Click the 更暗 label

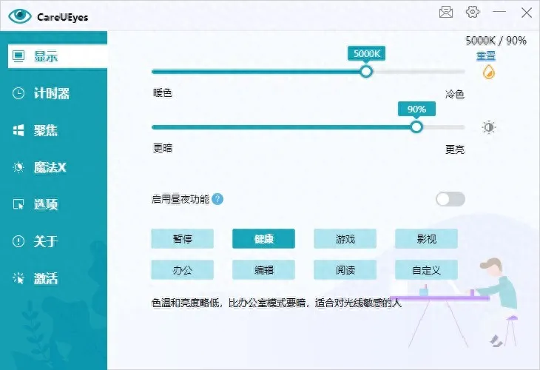163,148
